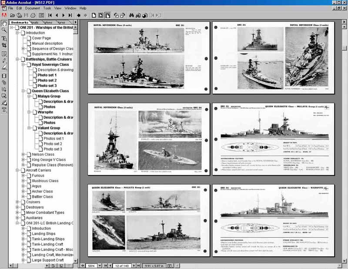The width and height of the screenshot is (348, 269).
Task: Select the TouchUp Text tool
Action: pos(4,110)
